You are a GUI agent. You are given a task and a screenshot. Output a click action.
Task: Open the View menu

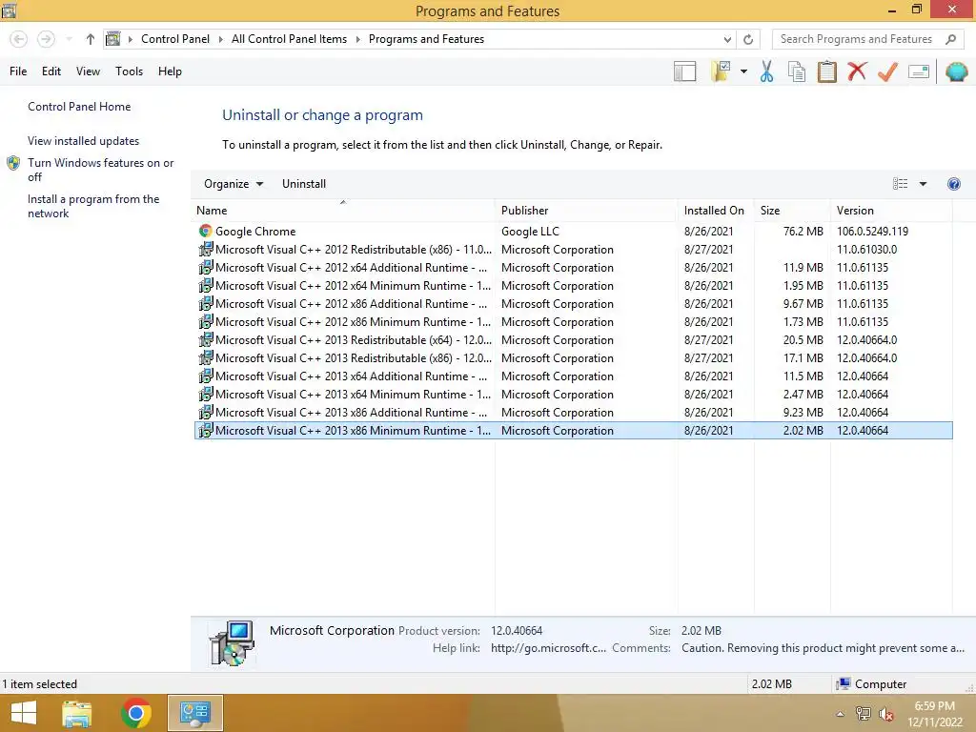88,71
